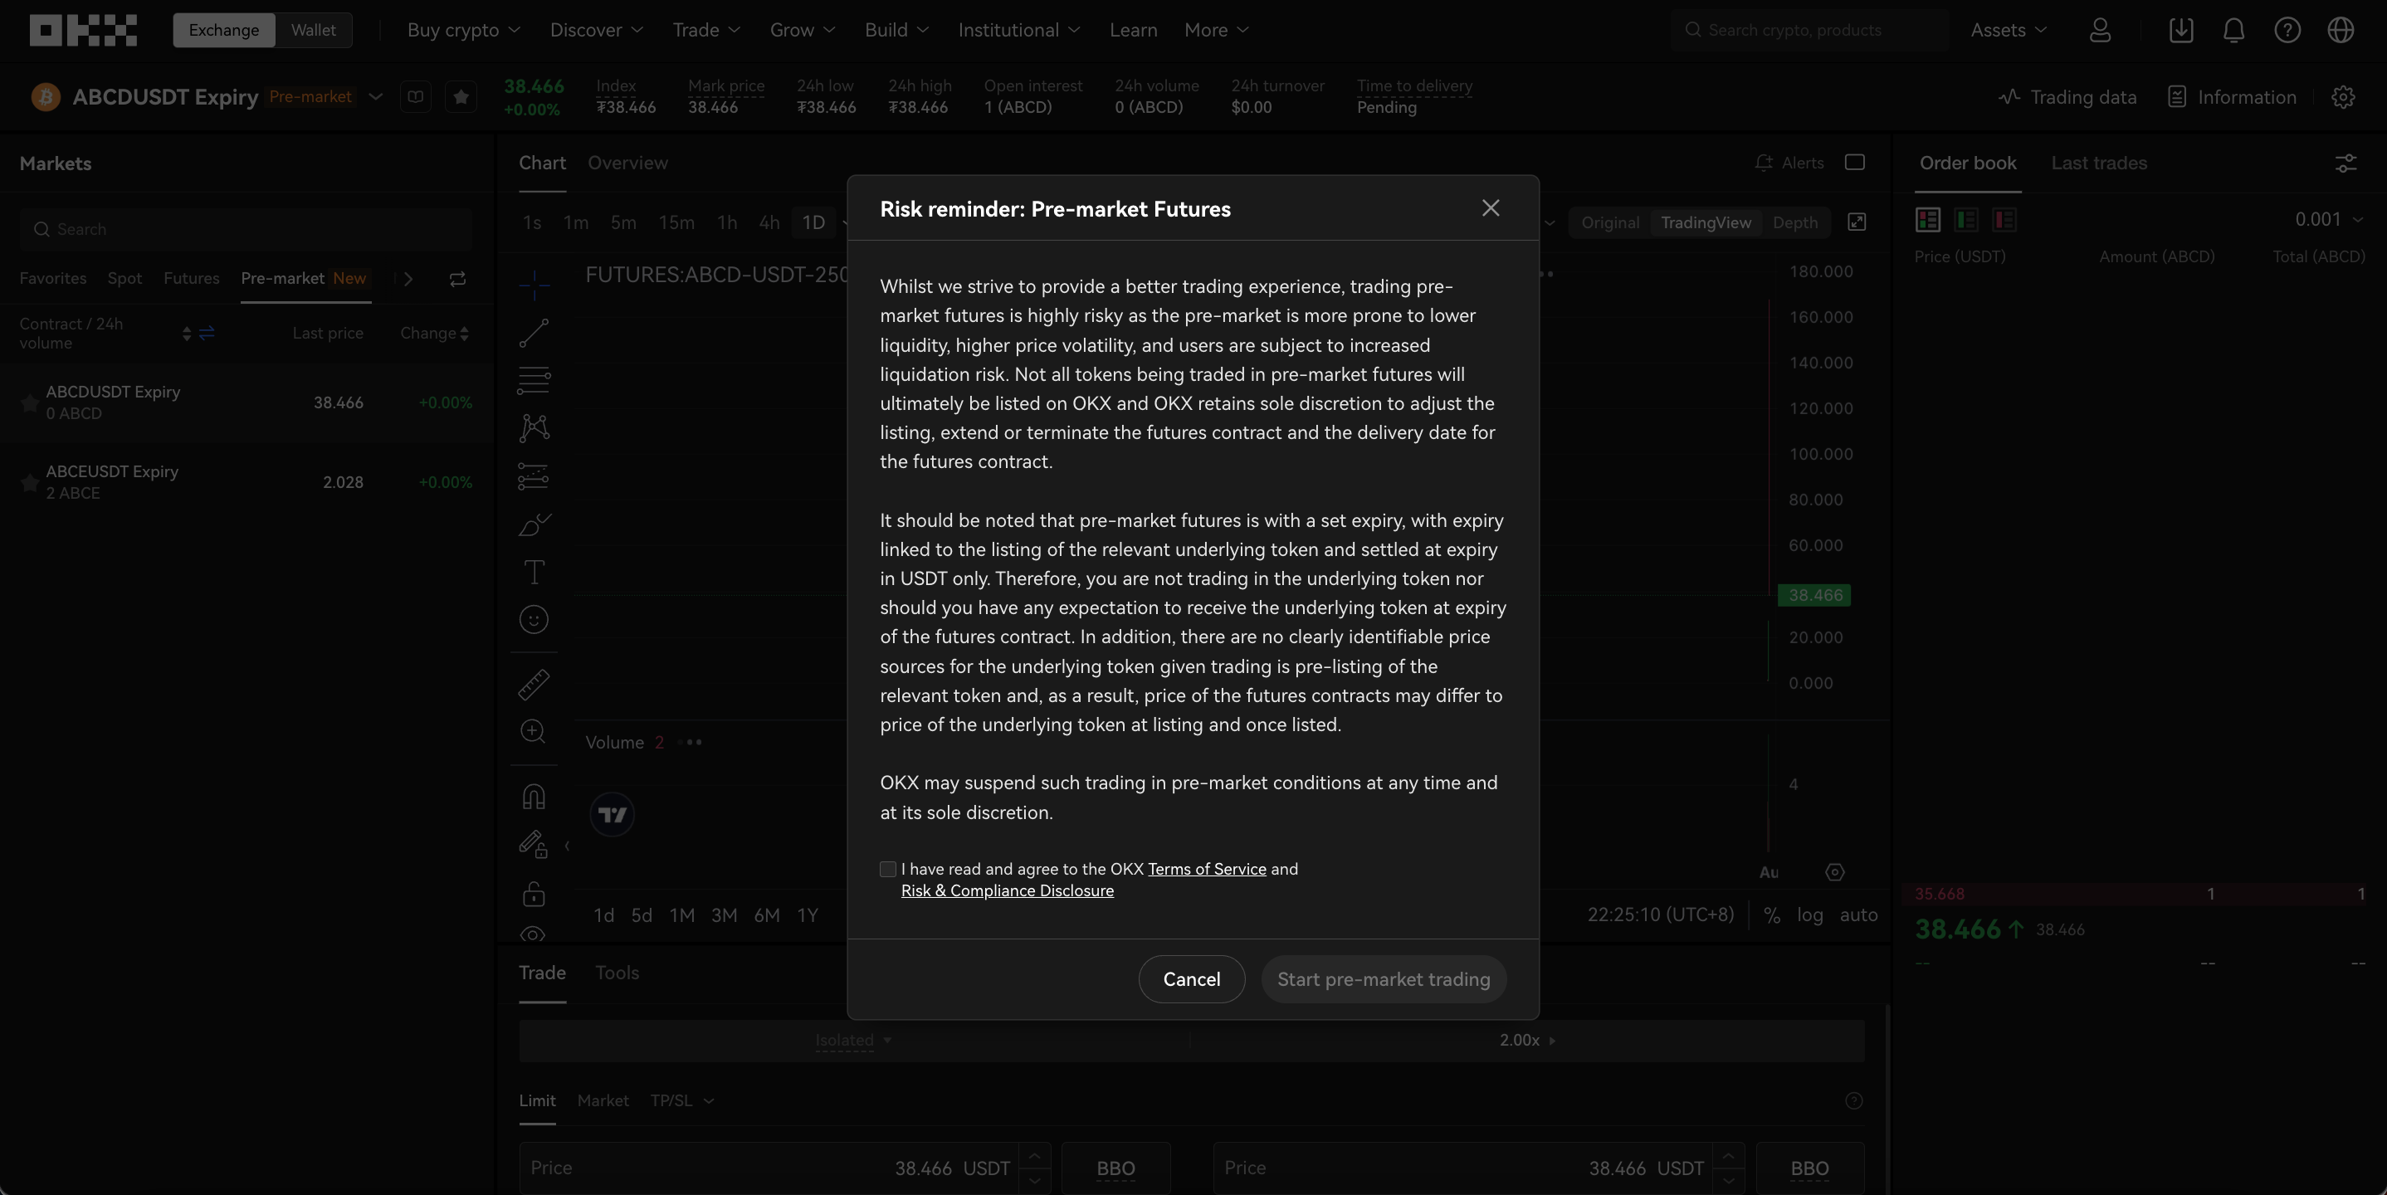Toggle the magnet mode tool

[x=534, y=797]
